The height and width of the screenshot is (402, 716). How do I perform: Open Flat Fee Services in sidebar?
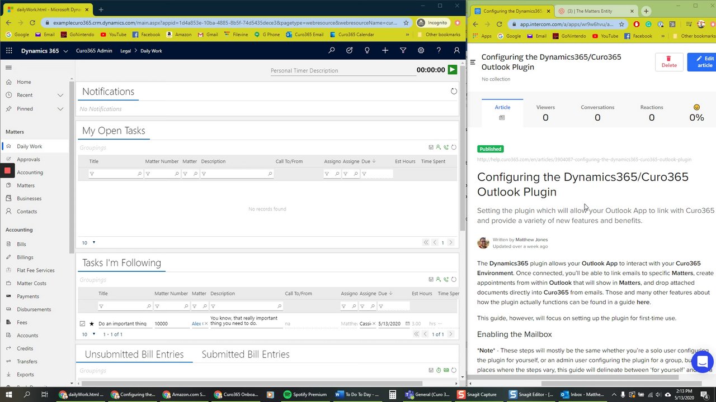pos(35,270)
